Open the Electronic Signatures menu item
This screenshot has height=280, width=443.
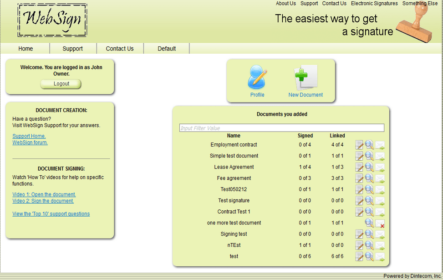[374, 3]
